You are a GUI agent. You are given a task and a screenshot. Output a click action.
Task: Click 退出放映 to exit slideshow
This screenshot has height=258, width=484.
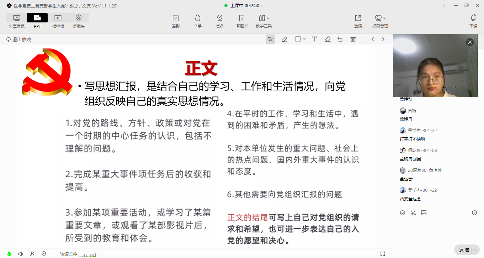coord(19,40)
